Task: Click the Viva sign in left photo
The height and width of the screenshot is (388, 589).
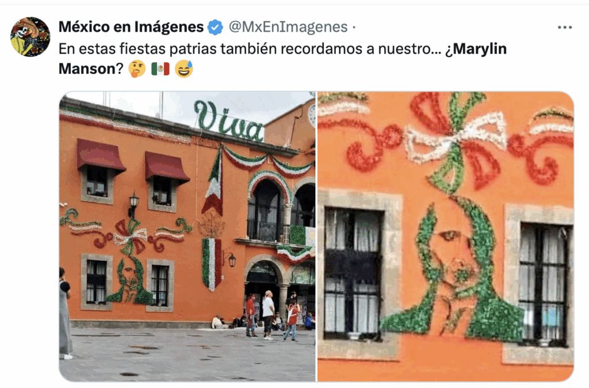Action: pyautogui.click(x=228, y=121)
